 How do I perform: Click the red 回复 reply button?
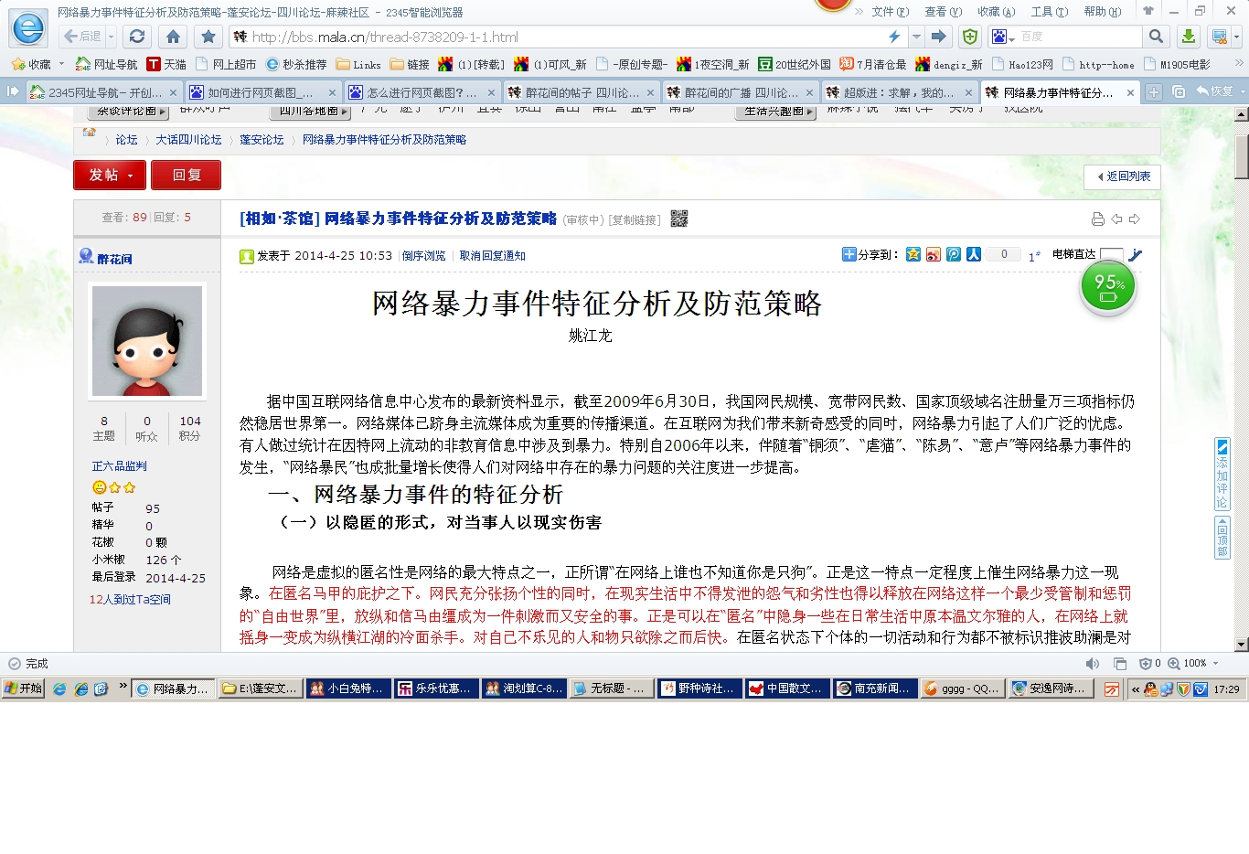[186, 175]
